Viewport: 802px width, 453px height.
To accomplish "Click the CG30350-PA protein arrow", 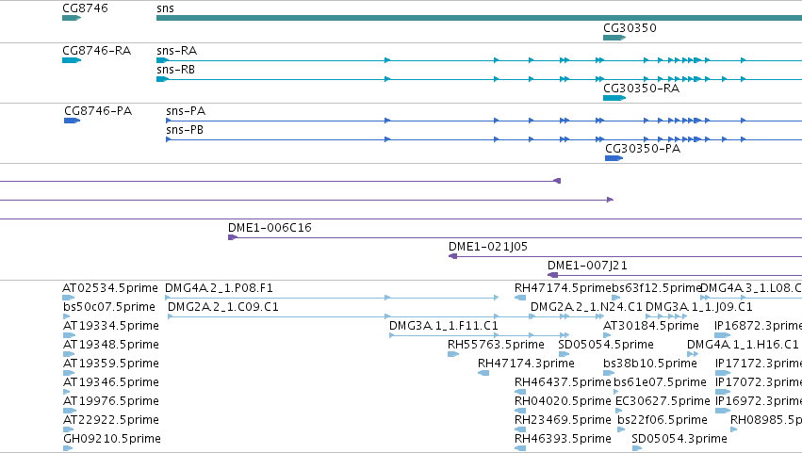I will pos(614,158).
